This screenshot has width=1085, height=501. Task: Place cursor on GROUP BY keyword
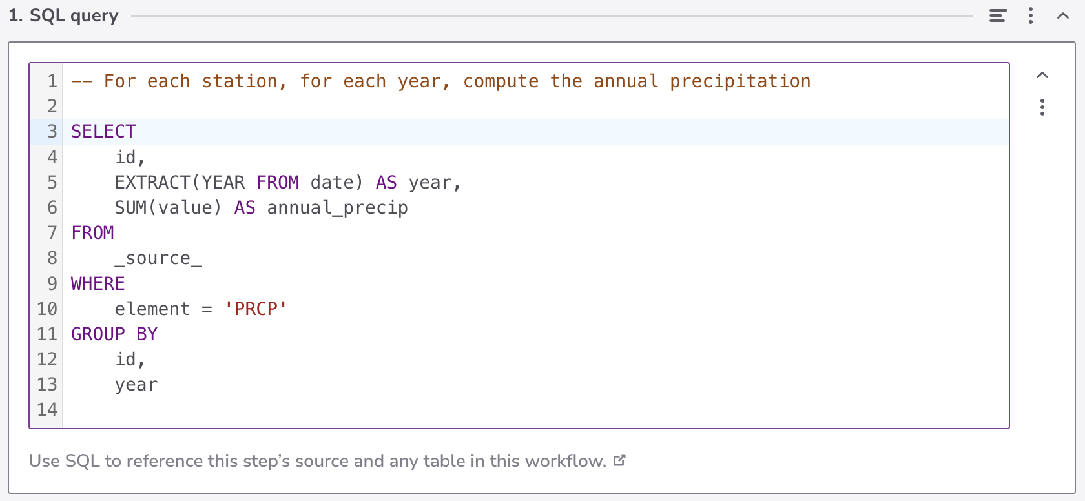114,334
